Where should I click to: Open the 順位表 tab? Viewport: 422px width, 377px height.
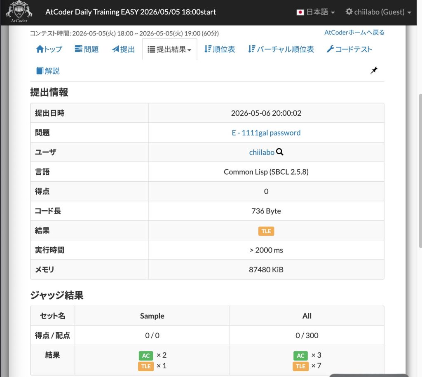(x=220, y=49)
